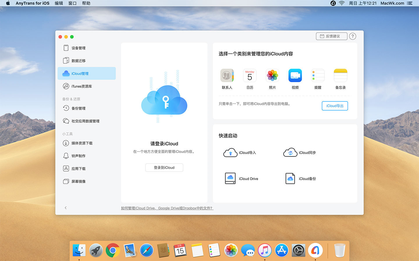Open the 视频 video category icon
This screenshot has width=419, height=261.
[295, 76]
